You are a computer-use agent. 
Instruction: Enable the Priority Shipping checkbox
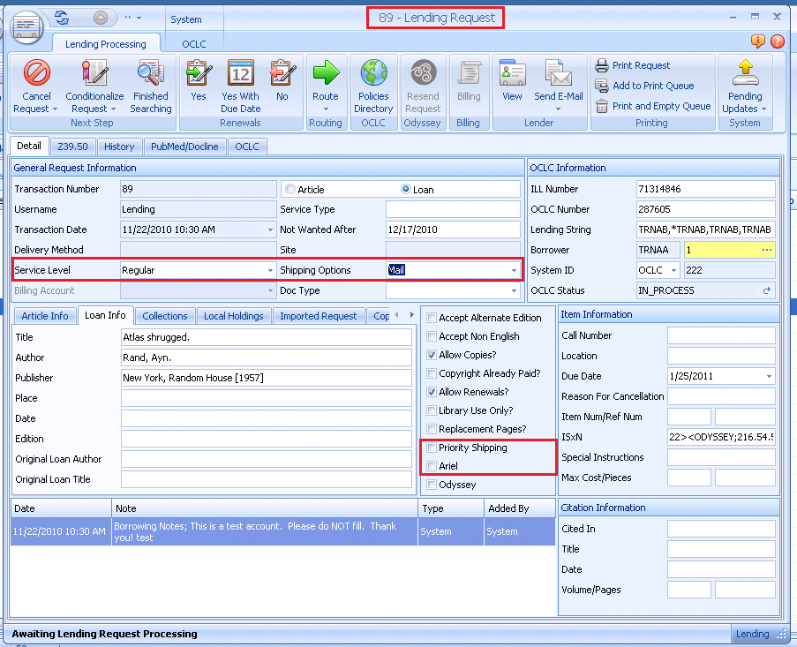pos(432,448)
